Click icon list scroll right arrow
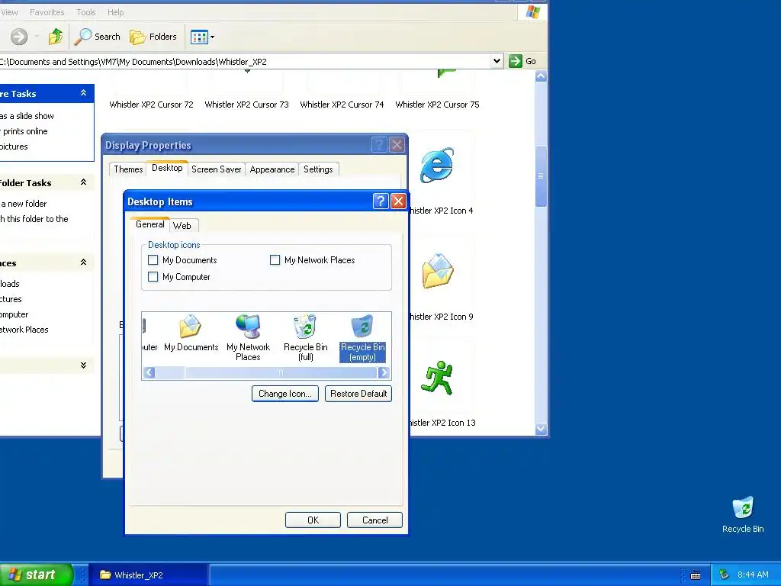The height and width of the screenshot is (586, 781). (x=383, y=372)
